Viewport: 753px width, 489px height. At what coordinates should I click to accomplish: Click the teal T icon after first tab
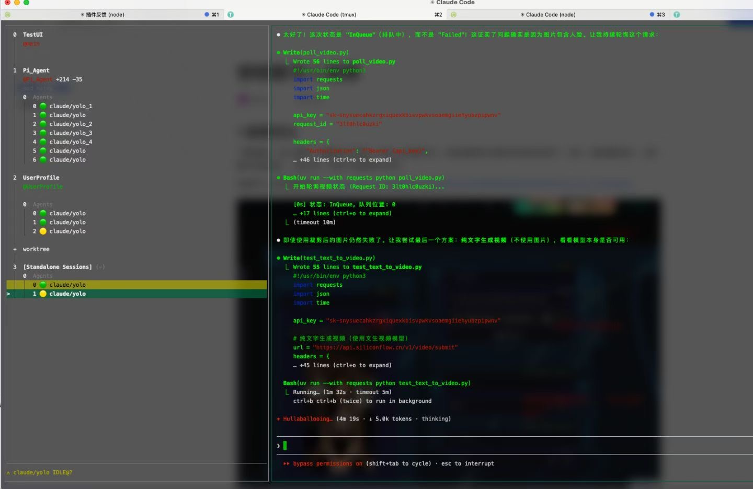point(231,15)
